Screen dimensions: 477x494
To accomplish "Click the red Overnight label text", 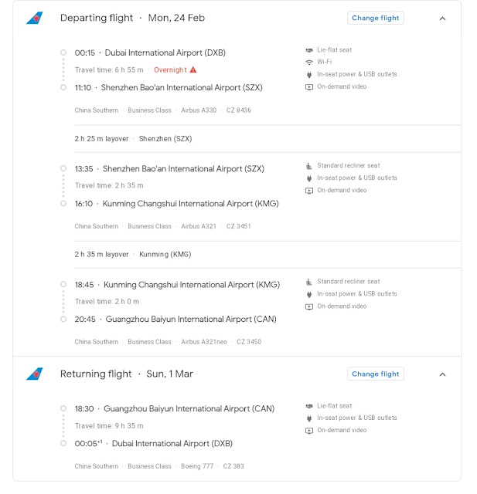I will tap(170, 70).
